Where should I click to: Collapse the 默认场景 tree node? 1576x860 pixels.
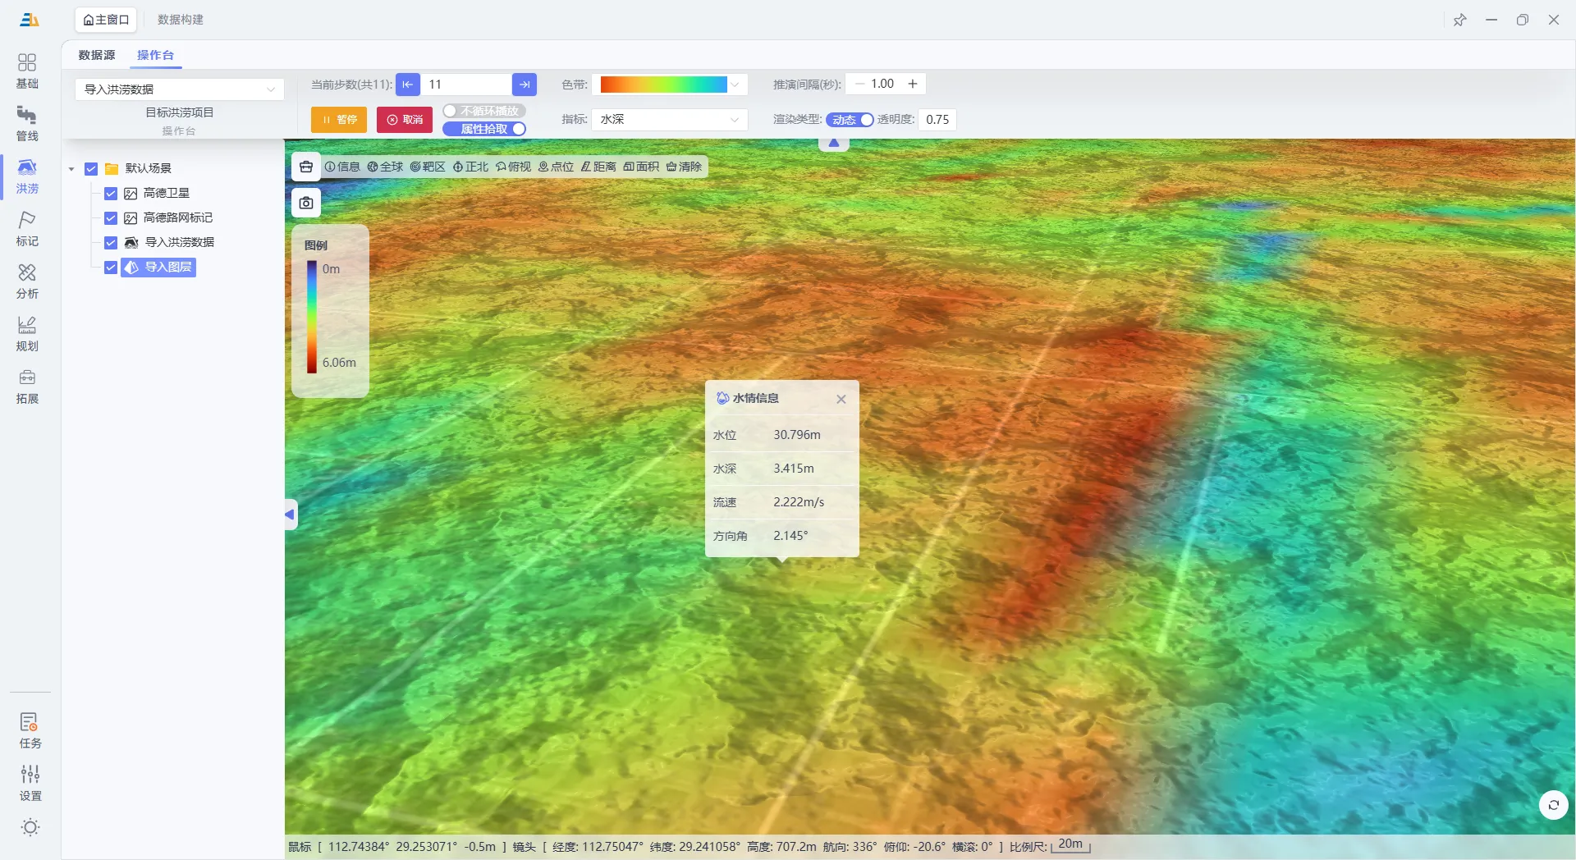[x=72, y=169]
